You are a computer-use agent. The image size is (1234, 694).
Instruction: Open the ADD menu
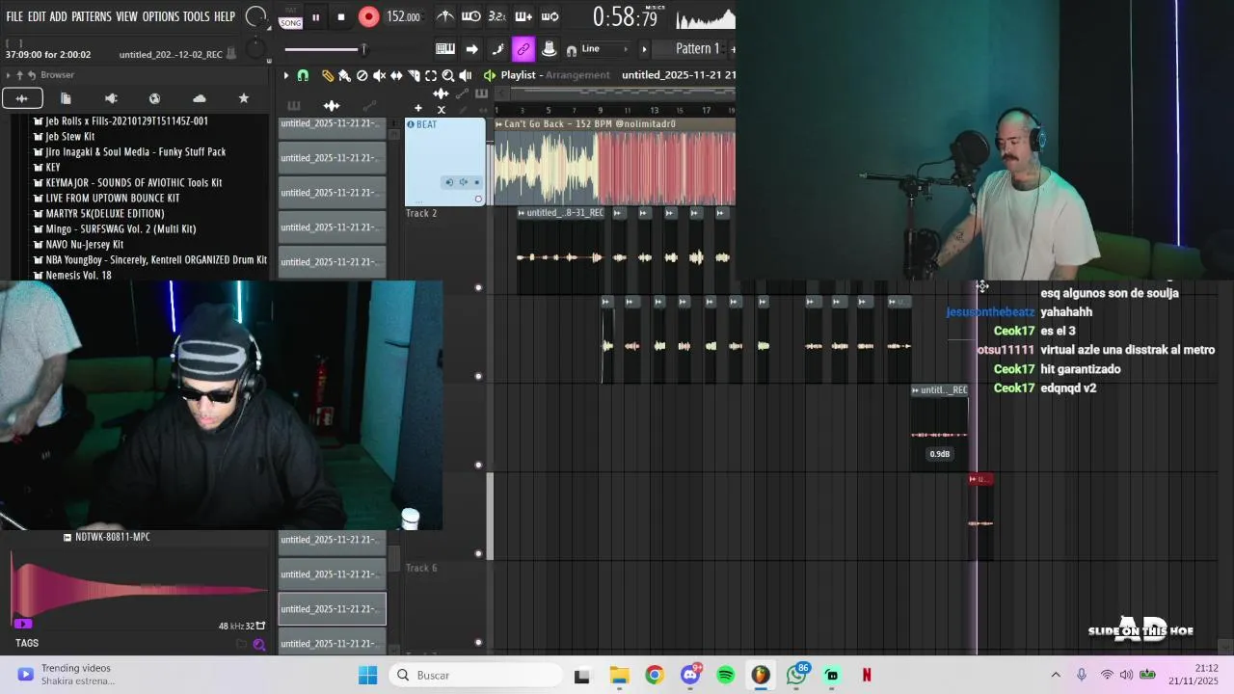click(59, 16)
